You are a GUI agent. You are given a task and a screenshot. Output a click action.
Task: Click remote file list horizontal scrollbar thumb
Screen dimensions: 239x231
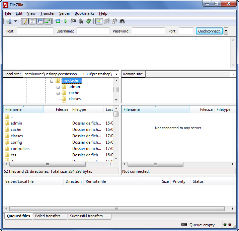pyautogui.click(x=155, y=164)
